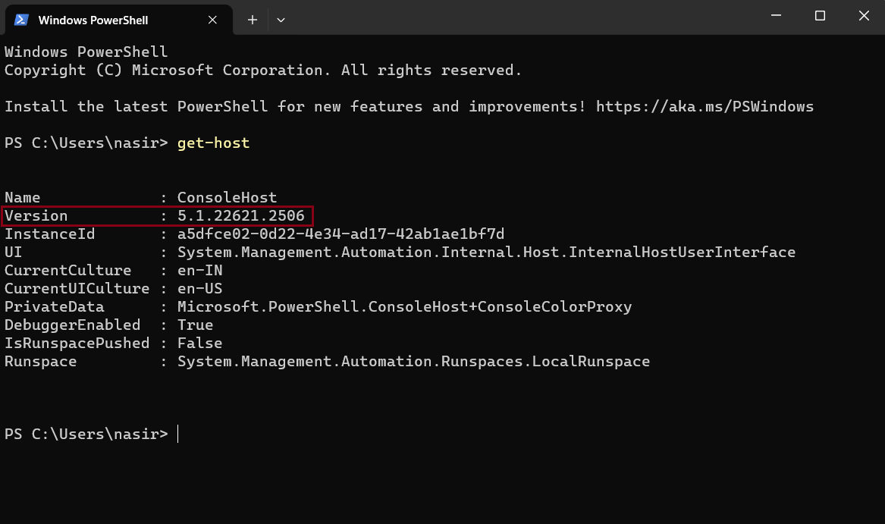Click the True value for DebuggerEnabled
The width and height of the screenshot is (885, 524).
[x=196, y=325]
